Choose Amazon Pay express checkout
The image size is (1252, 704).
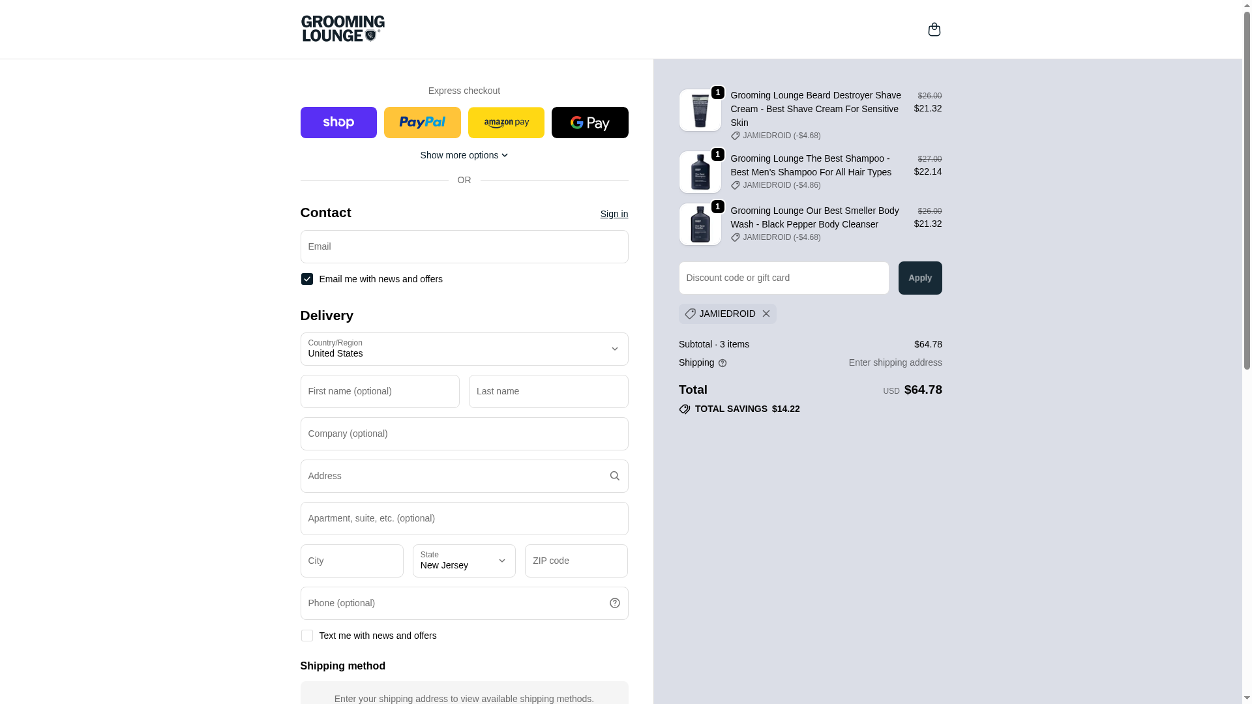(x=506, y=123)
